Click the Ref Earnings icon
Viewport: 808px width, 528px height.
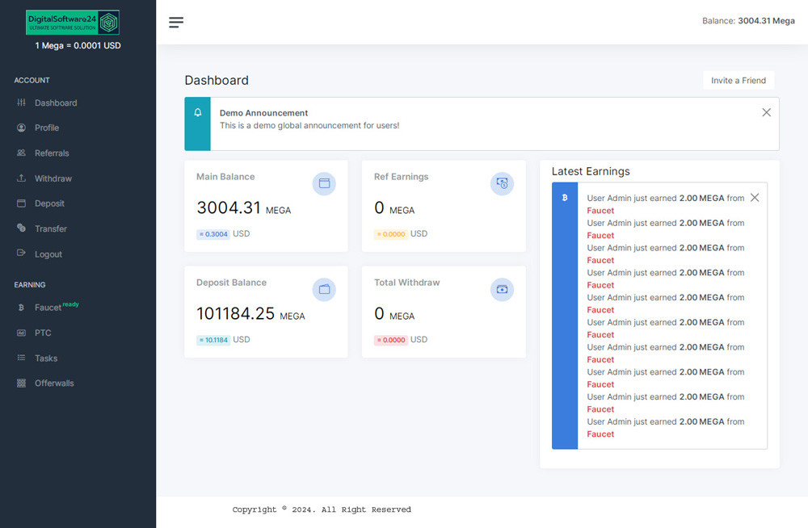(x=502, y=184)
